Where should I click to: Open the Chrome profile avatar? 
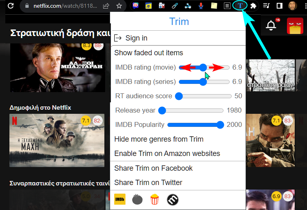[293, 6]
